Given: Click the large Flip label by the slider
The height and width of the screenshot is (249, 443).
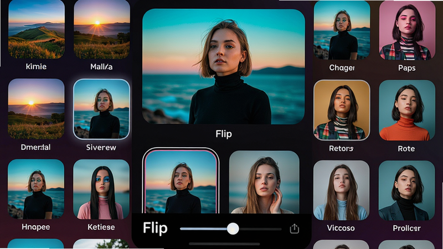Looking at the screenshot, I should coord(155,229).
